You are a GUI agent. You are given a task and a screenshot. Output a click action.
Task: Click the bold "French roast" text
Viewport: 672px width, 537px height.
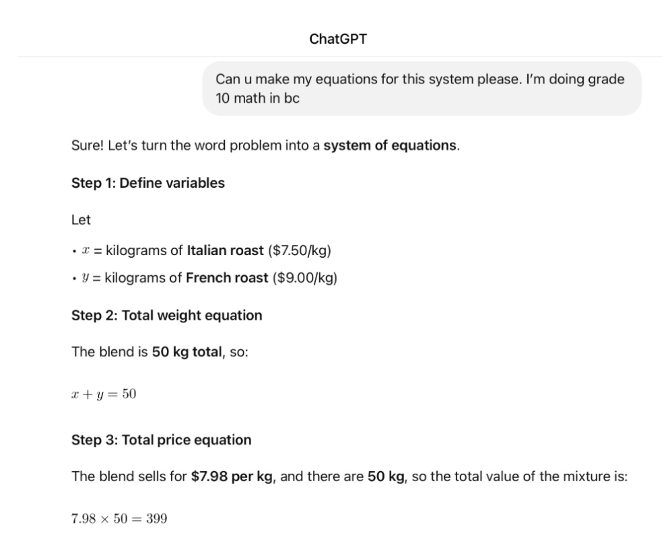pos(227,278)
